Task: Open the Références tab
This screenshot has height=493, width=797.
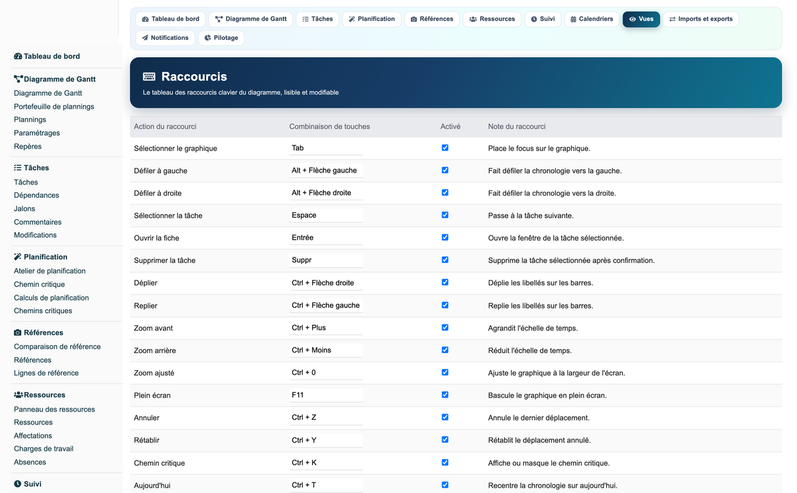Action: click(432, 19)
